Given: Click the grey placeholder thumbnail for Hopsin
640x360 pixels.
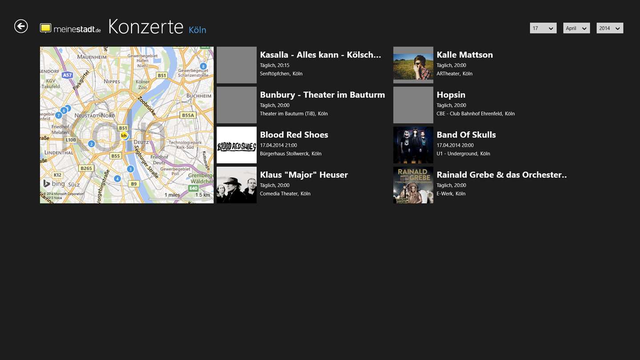Looking at the screenshot, I should (x=413, y=105).
